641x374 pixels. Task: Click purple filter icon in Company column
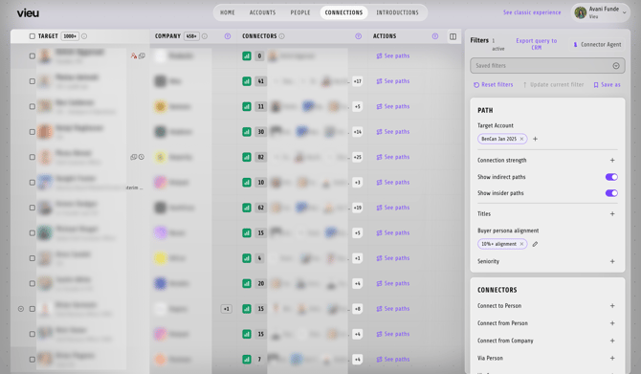[x=228, y=36]
